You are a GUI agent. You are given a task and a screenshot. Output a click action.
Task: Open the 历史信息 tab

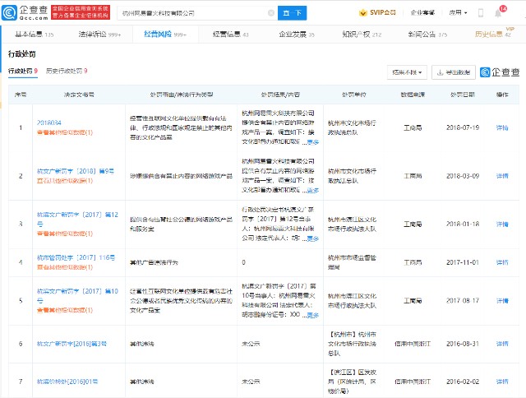click(x=491, y=34)
